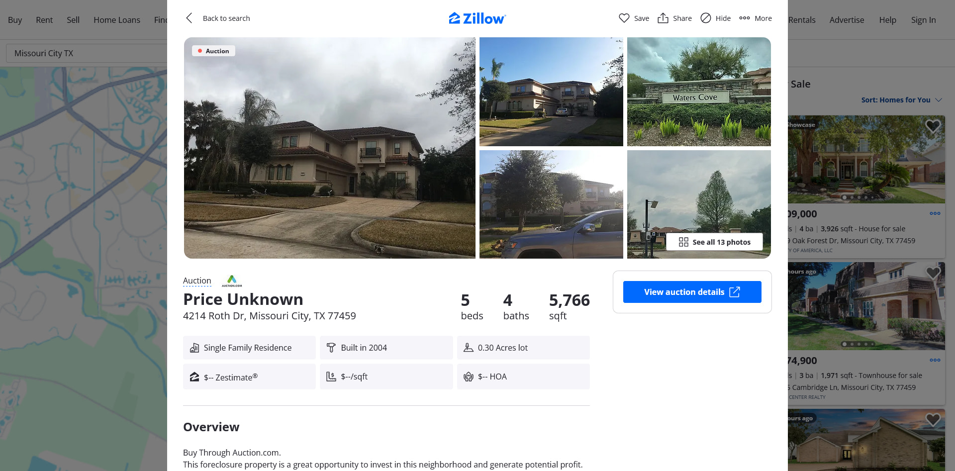Click the Hide circle-slash icon
Viewport: 955px width, 471px height.
tap(706, 18)
